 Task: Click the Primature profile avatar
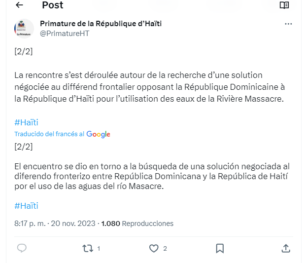coord(24,29)
